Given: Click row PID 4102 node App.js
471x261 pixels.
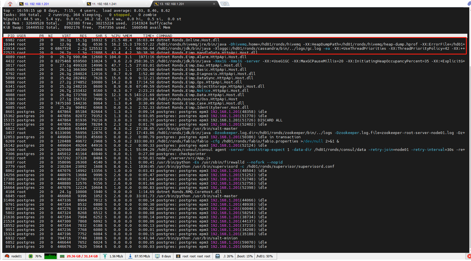Looking at the screenshot, I should pos(234,158).
